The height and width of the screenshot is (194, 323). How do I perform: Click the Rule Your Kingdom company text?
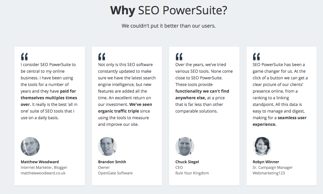(x=192, y=173)
